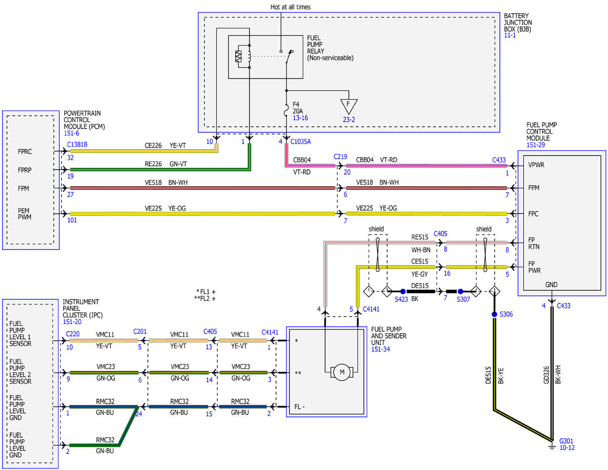Click the '*FL1 +' legend text

(x=206, y=292)
